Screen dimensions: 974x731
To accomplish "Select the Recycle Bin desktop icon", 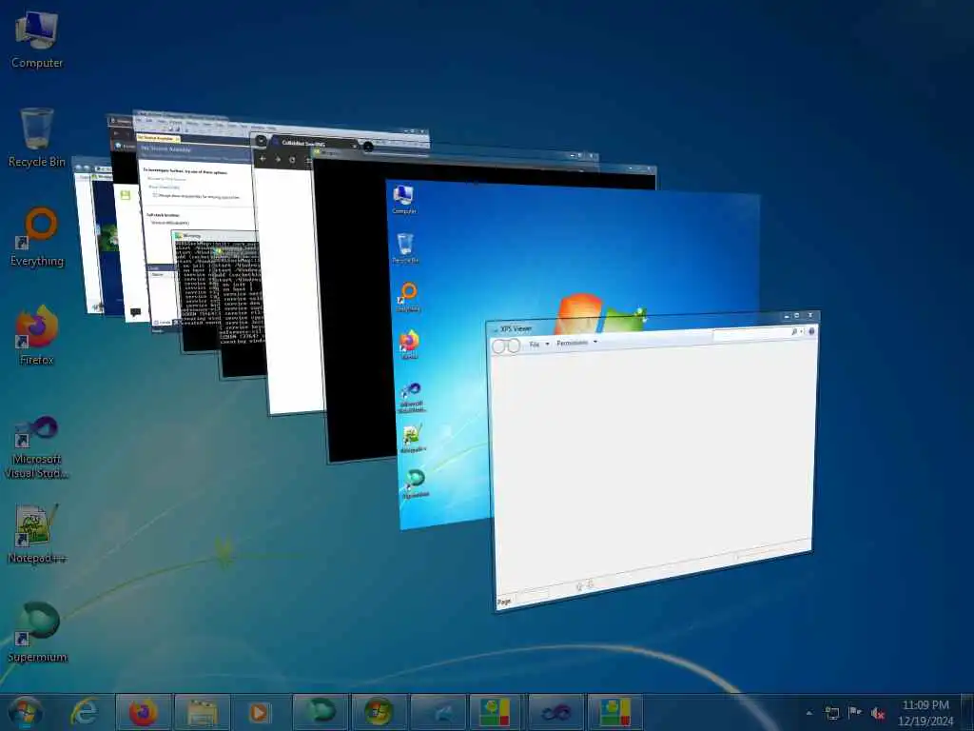I will 37,138.
